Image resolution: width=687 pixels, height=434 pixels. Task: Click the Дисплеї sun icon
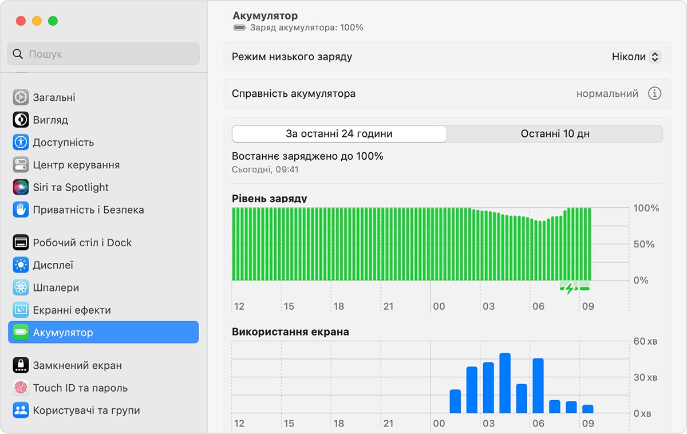pyautogui.click(x=21, y=265)
